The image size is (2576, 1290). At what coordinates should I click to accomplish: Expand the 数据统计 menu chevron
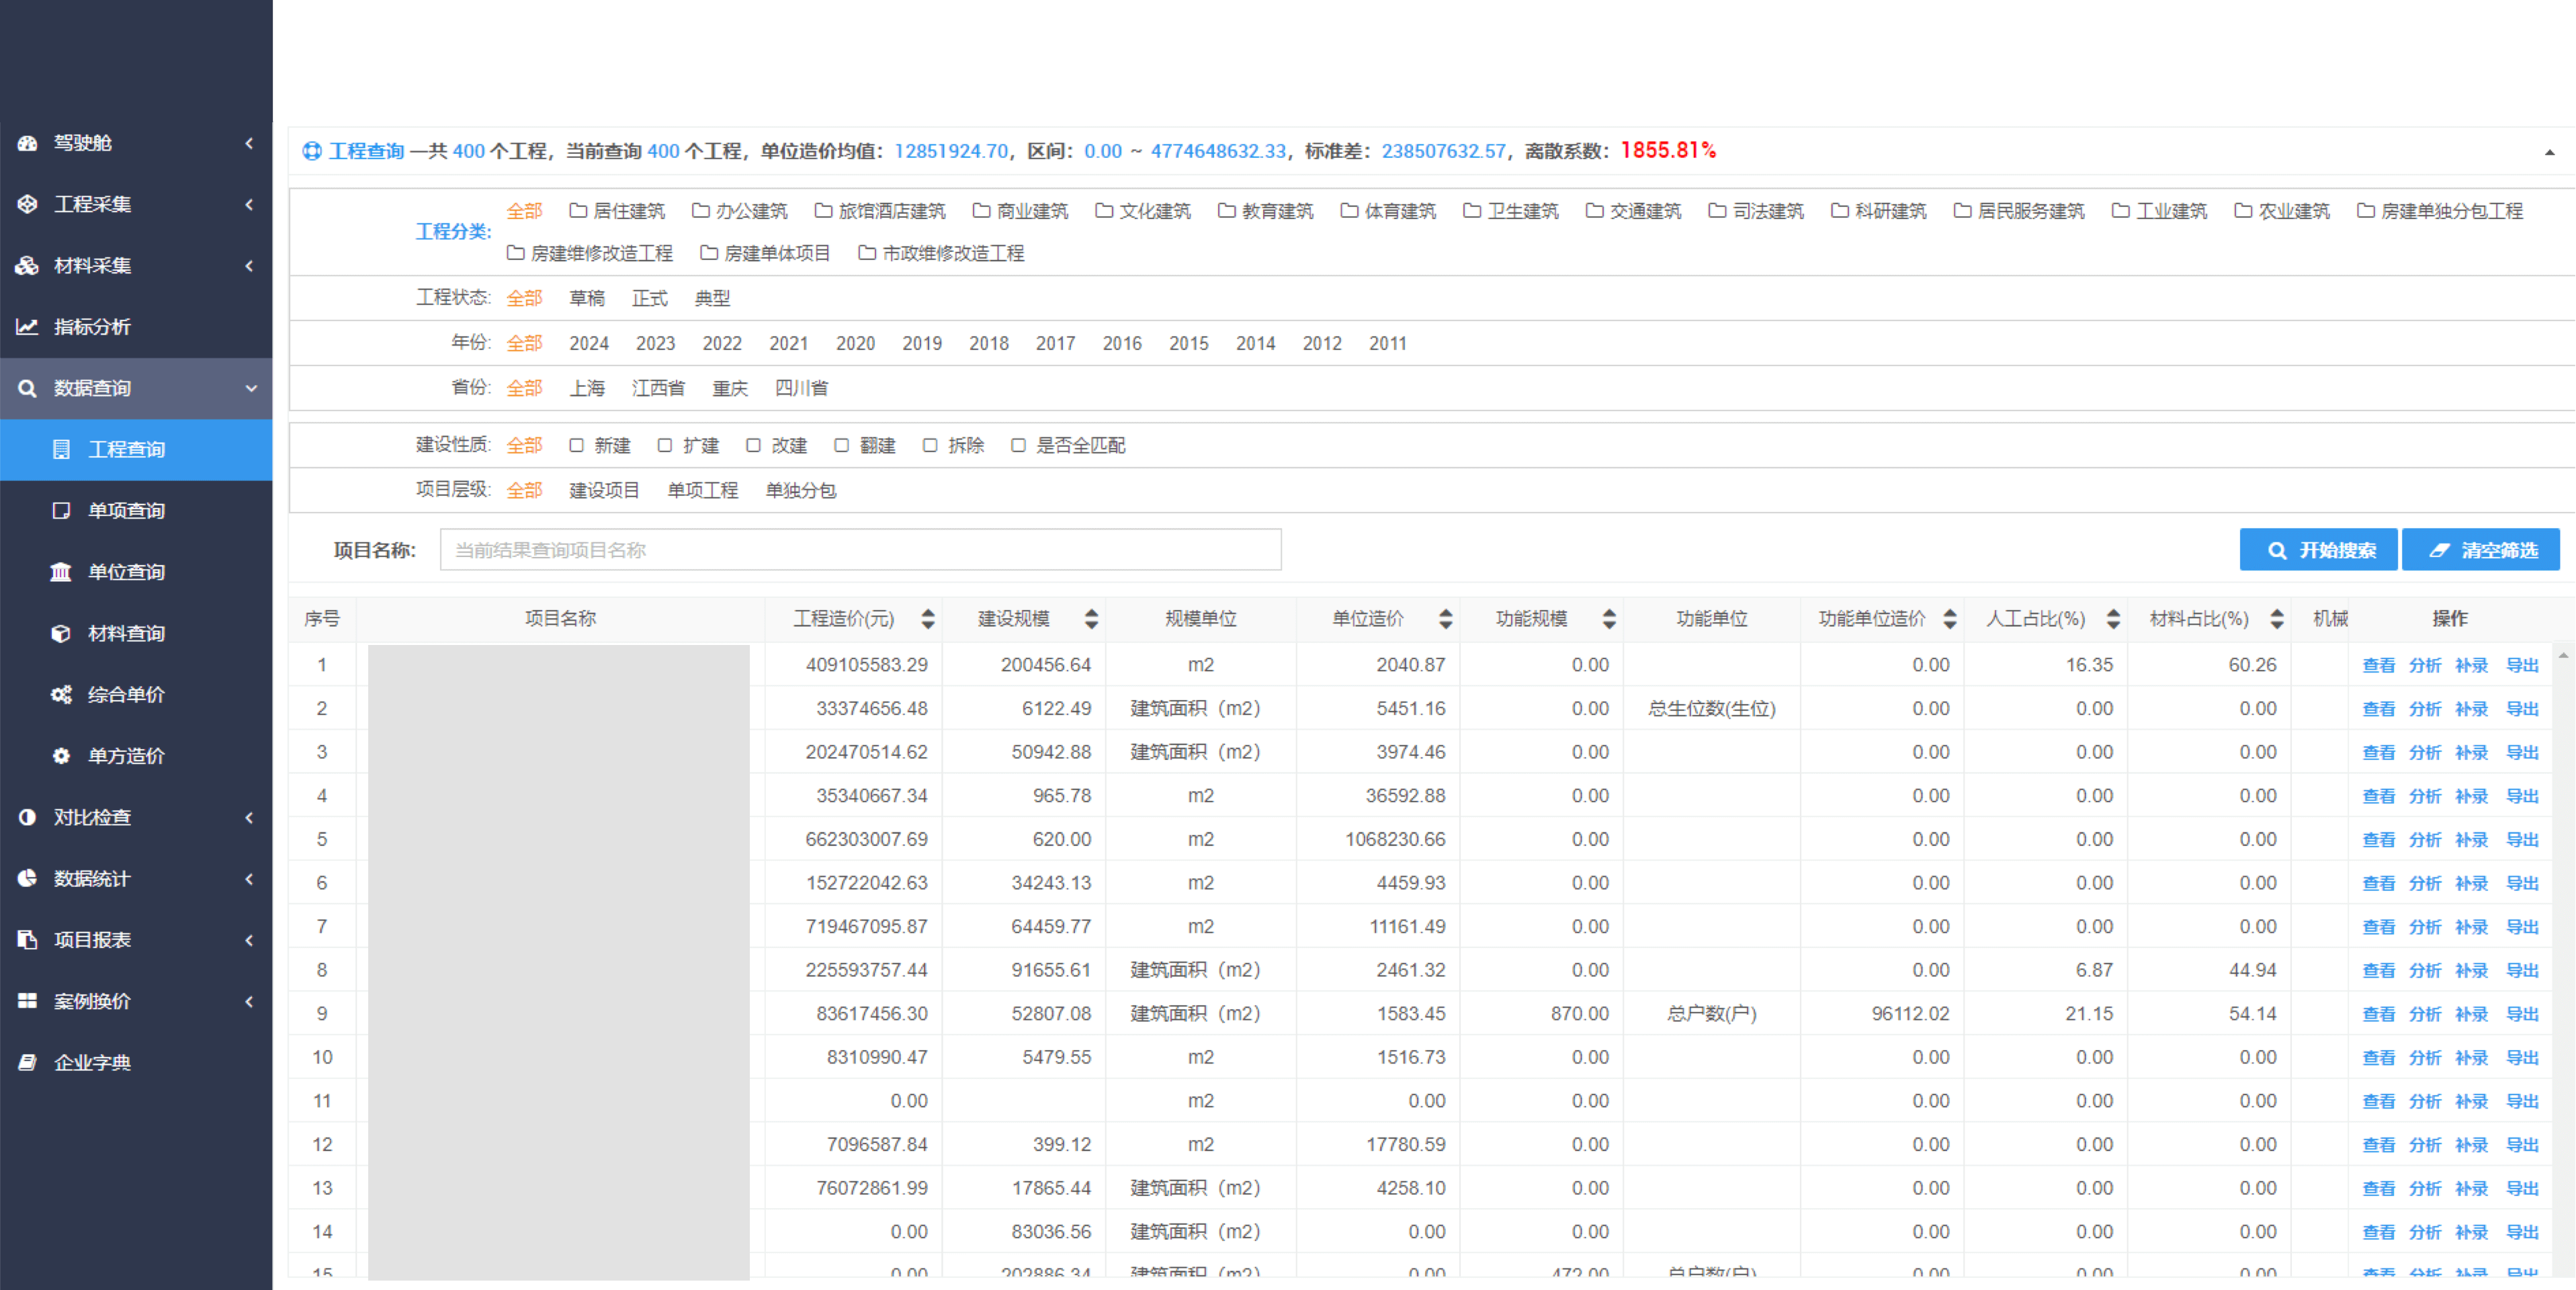tap(249, 878)
